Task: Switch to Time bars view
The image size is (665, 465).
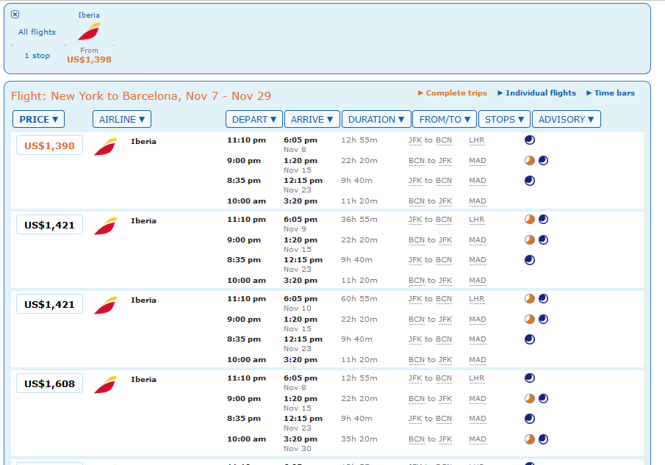Action: click(x=611, y=93)
